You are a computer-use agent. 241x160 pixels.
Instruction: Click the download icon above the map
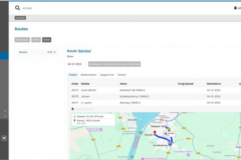[x=73, y=109]
